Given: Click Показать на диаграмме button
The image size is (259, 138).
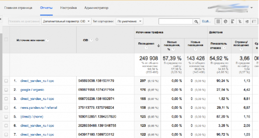Looking at the screenshot, I should pyautogui.click(x=24, y=21).
